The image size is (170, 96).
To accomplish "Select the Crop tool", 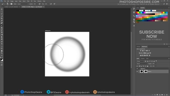I will (x=2, y=18).
